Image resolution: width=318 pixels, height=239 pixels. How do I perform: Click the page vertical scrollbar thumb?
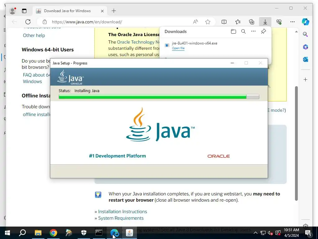coord(296,143)
